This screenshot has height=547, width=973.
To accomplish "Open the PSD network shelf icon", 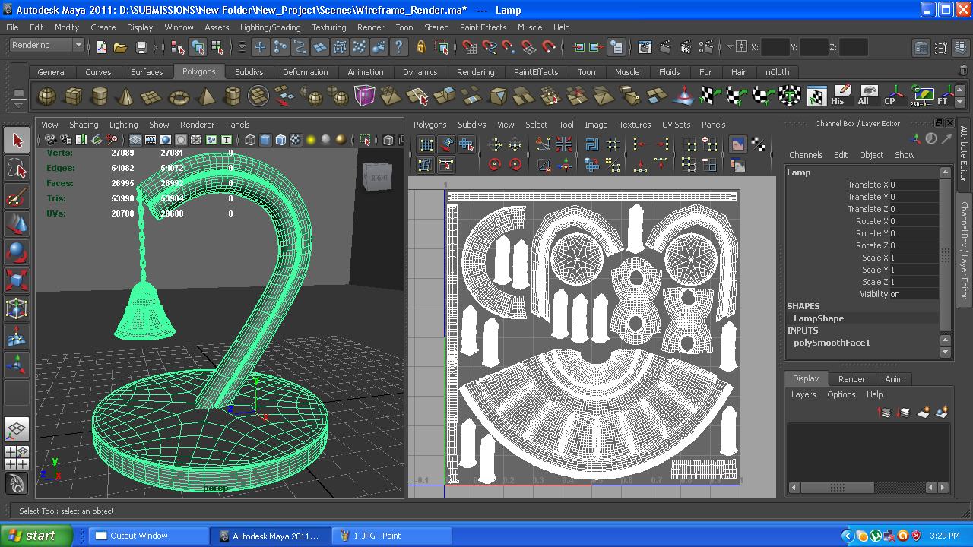I will [921, 96].
